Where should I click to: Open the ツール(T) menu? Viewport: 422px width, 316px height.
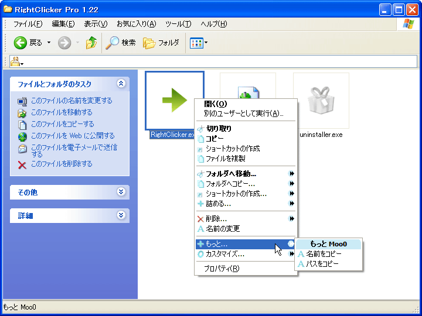pyautogui.click(x=178, y=24)
